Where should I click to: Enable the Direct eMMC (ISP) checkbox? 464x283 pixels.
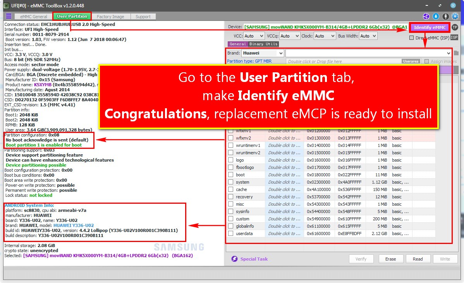411,38
